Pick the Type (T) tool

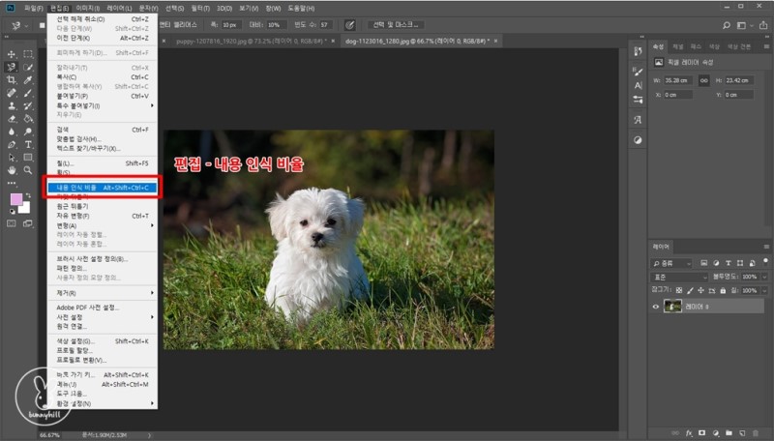pyautogui.click(x=28, y=144)
